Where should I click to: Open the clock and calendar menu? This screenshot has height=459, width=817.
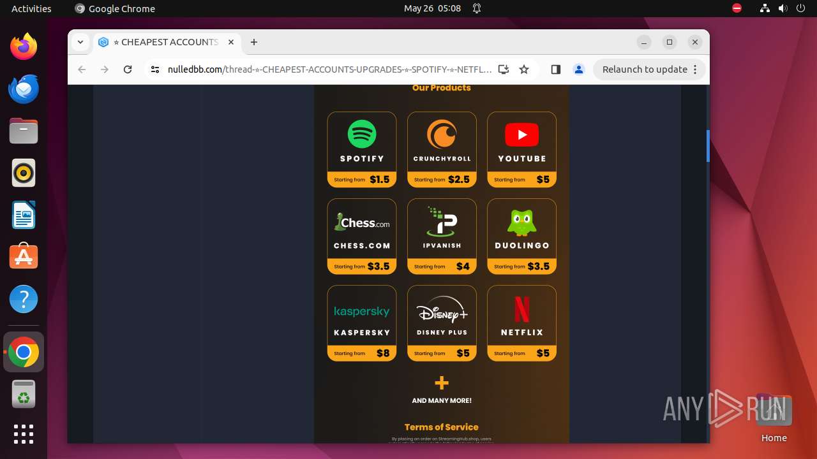(x=432, y=8)
